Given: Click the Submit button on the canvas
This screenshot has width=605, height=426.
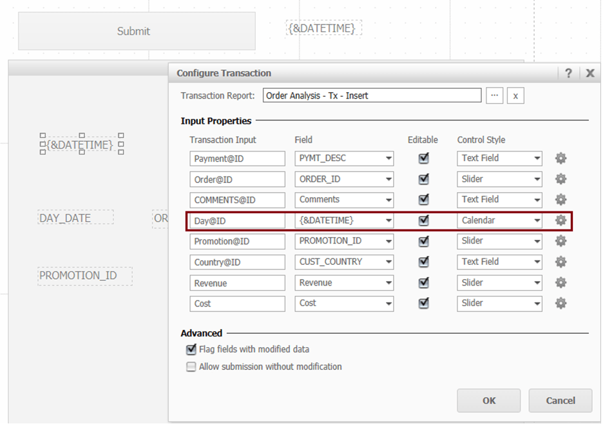Looking at the screenshot, I should click(137, 31).
